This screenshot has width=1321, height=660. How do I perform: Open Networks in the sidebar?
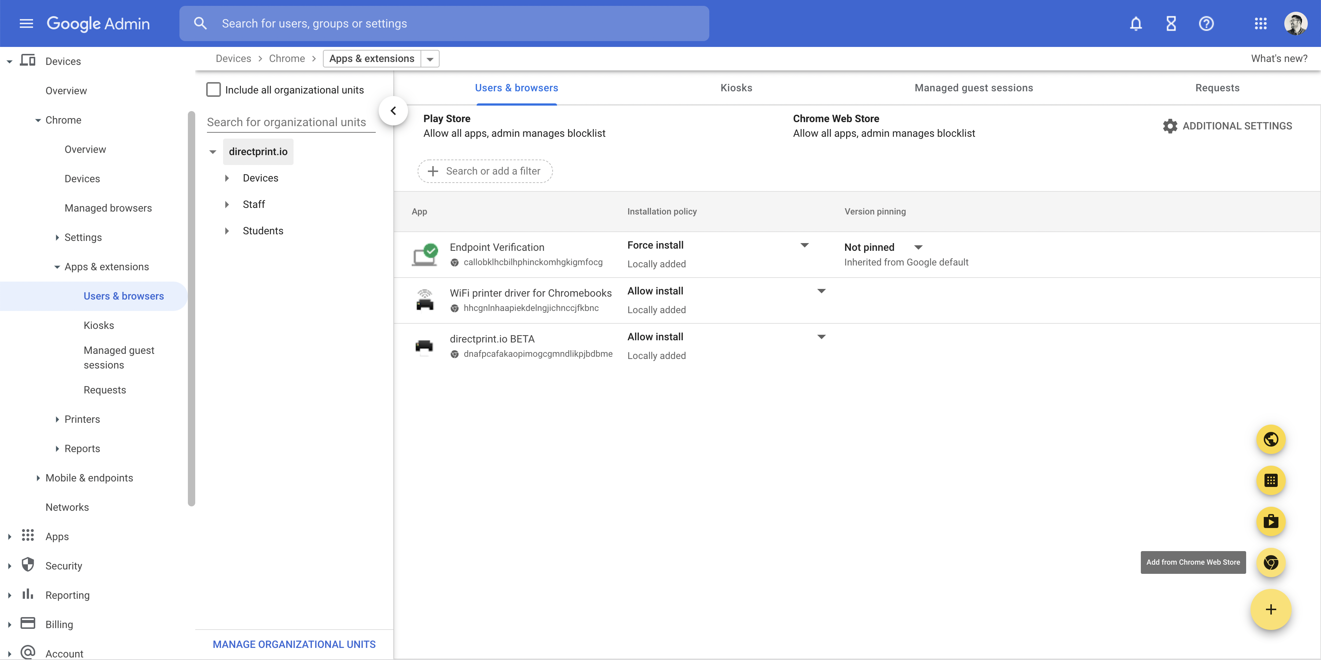(x=67, y=507)
